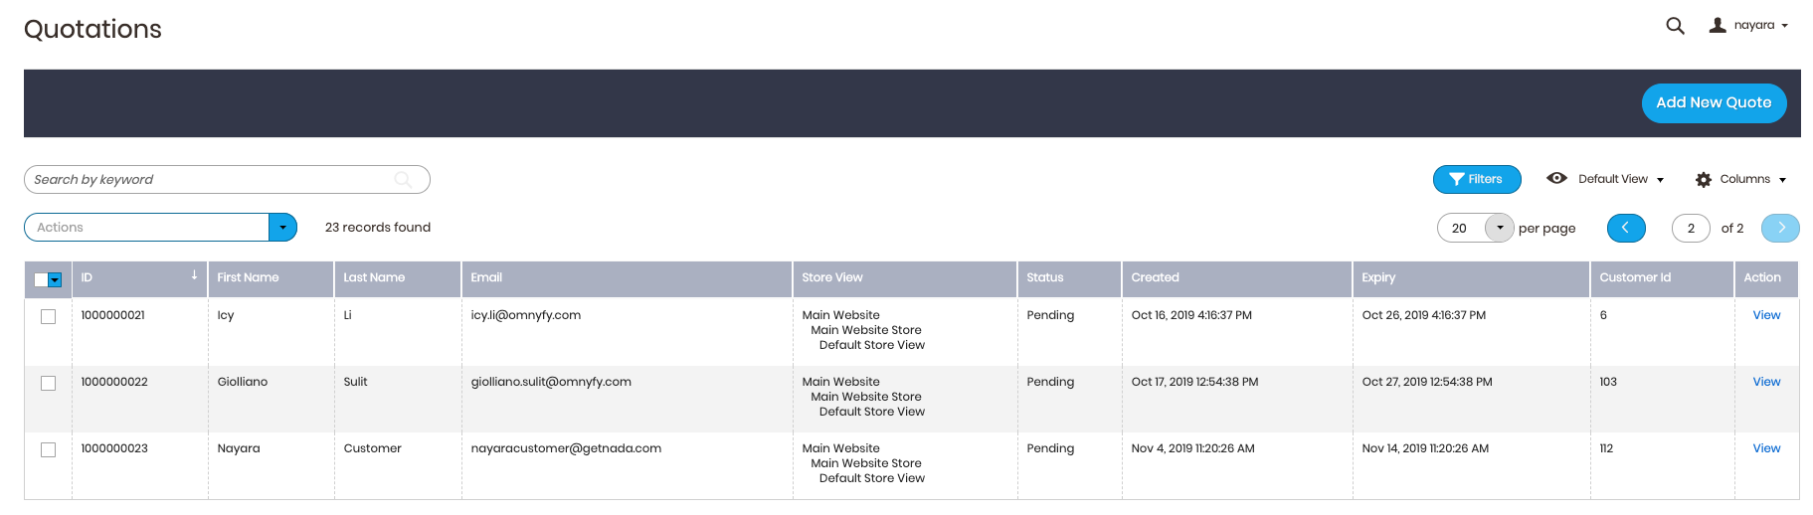Click the current page number field
1813x515 pixels.
pos(1691,229)
